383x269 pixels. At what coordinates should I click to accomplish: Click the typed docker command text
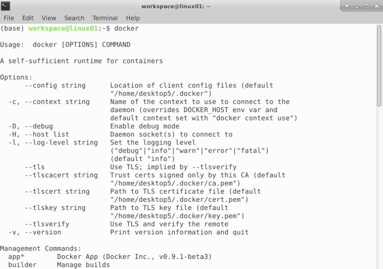point(126,28)
